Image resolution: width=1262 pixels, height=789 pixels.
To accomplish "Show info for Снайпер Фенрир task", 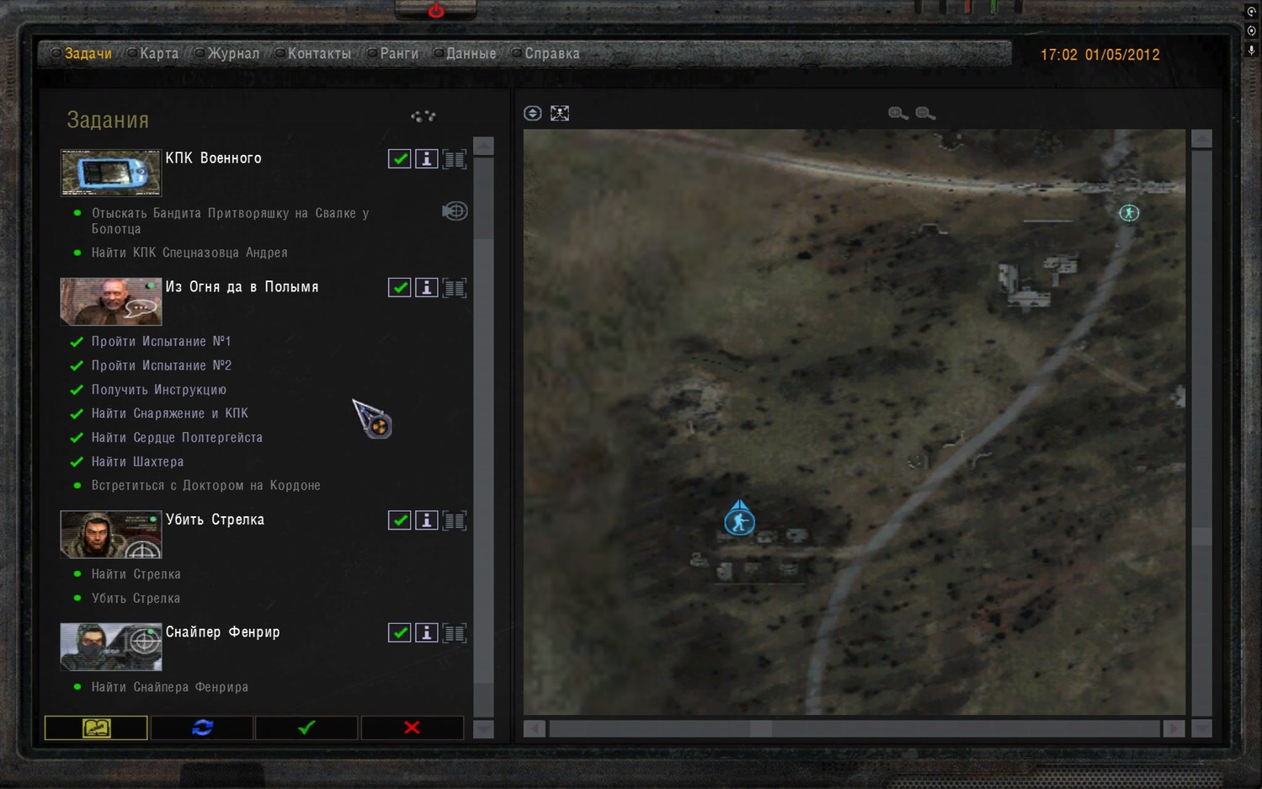I will [x=427, y=632].
